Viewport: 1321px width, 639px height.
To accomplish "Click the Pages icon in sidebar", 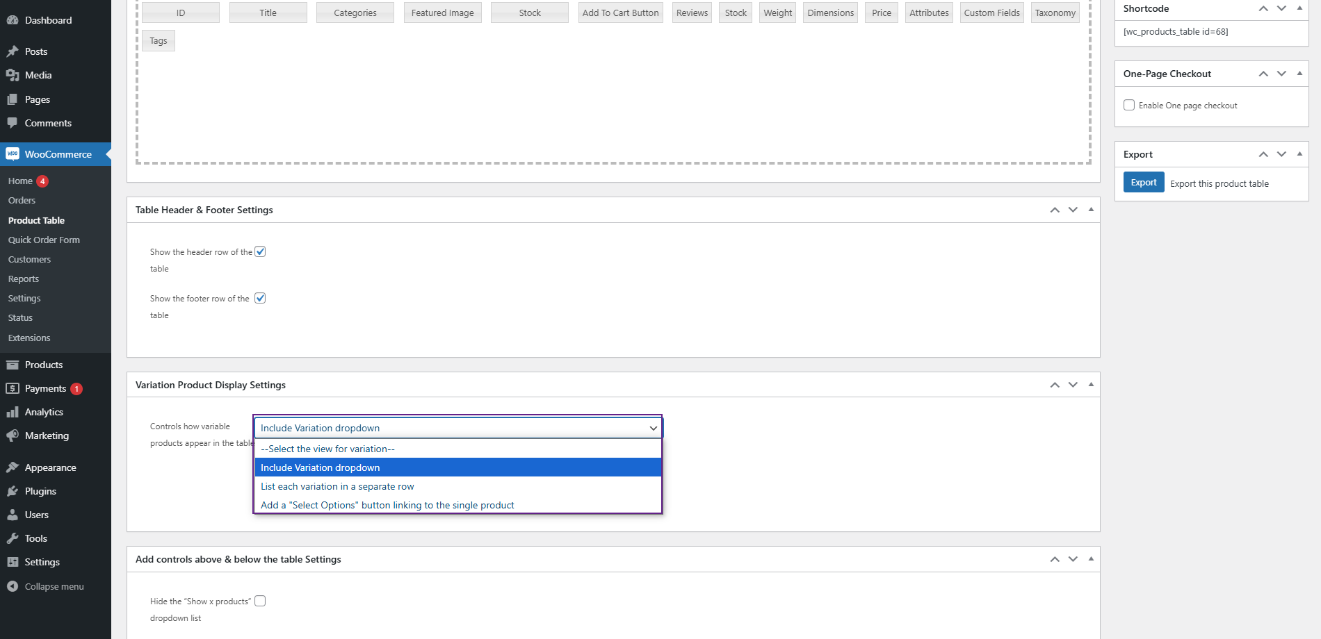I will [x=13, y=99].
